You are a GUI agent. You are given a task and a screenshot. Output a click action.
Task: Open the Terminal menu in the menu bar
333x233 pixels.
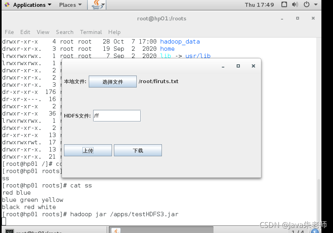click(91, 32)
